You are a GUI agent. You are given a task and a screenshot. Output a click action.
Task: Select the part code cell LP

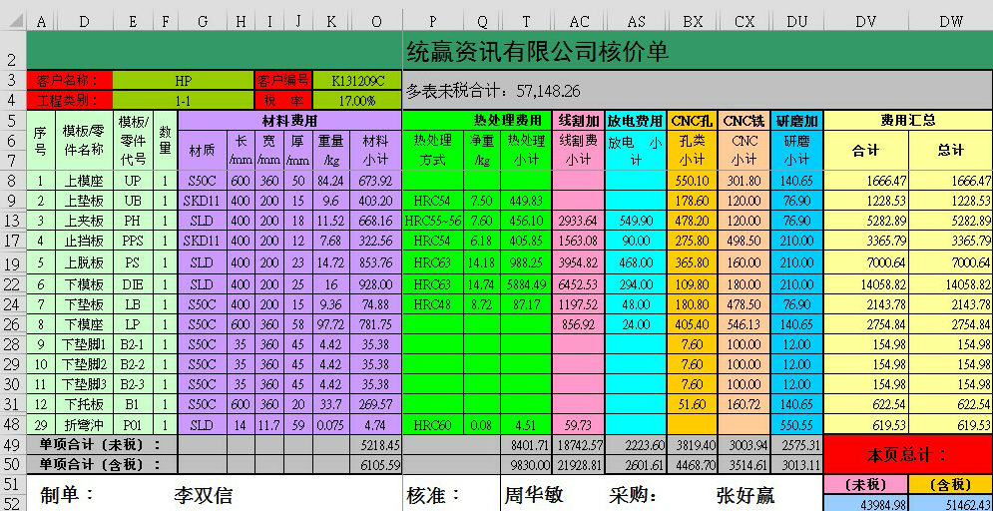(x=133, y=324)
